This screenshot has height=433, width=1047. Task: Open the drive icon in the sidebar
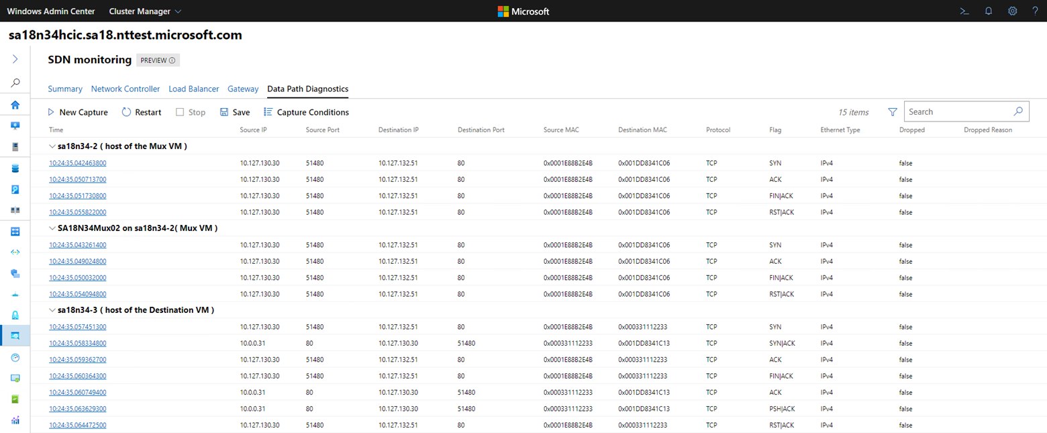coord(15,189)
